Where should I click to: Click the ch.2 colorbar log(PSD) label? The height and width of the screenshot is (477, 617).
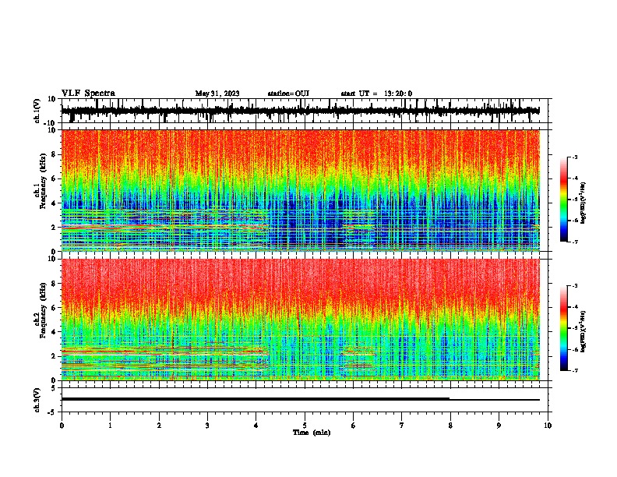pos(584,331)
